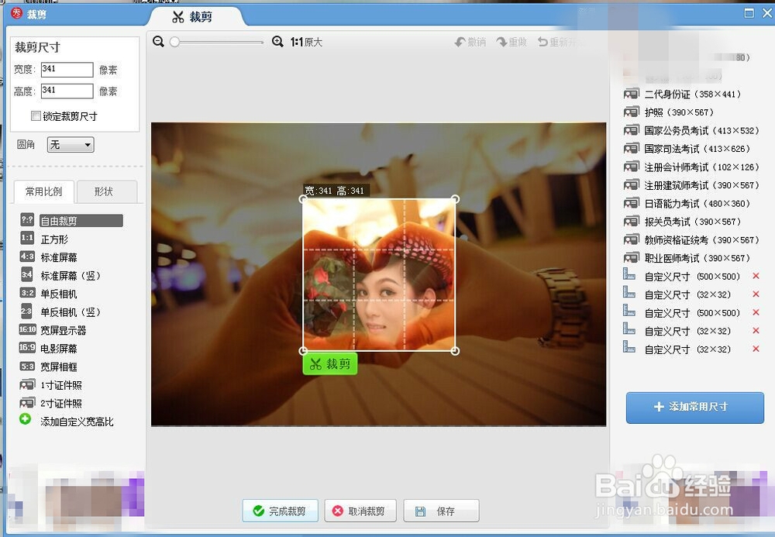Select the 3:2 单反相机 ratio icon

(x=27, y=293)
